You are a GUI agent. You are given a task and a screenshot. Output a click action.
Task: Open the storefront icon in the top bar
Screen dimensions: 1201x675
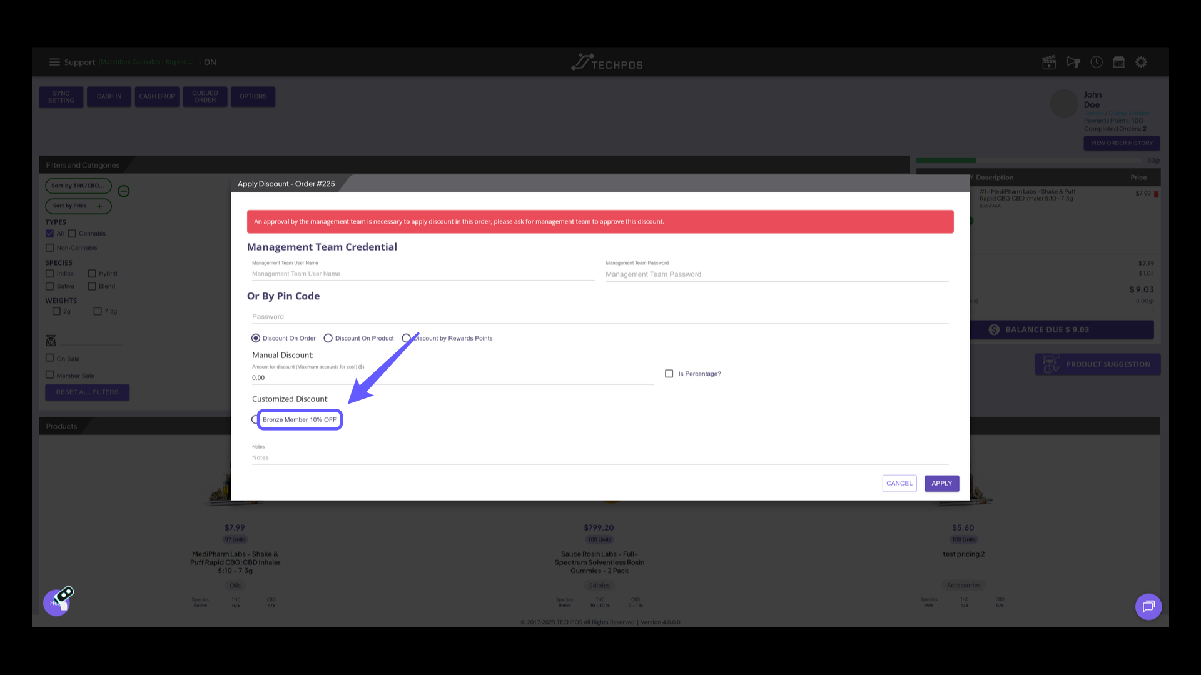click(x=1119, y=62)
